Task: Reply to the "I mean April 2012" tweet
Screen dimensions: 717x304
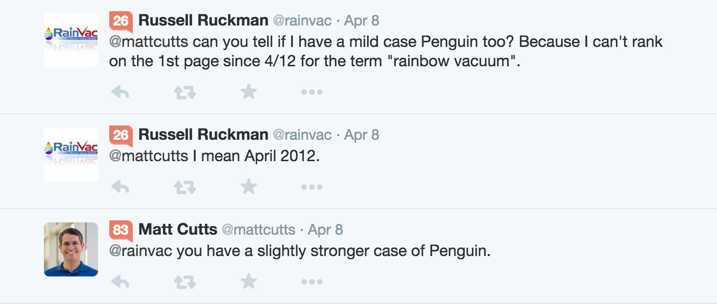Action: click(121, 186)
